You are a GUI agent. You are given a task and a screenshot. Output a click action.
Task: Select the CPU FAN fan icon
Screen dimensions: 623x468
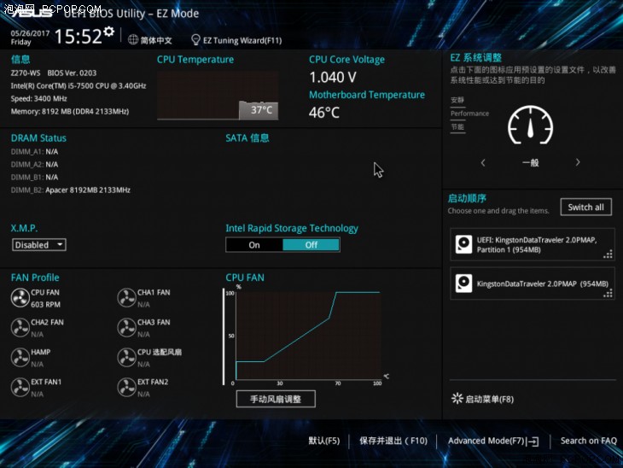pos(20,298)
